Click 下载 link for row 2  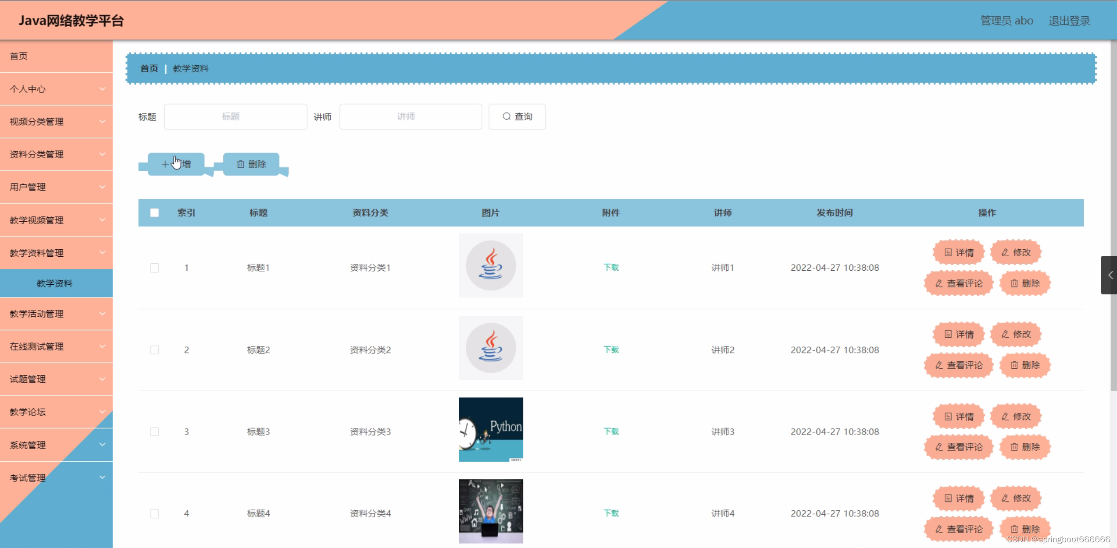click(x=611, y=350)
